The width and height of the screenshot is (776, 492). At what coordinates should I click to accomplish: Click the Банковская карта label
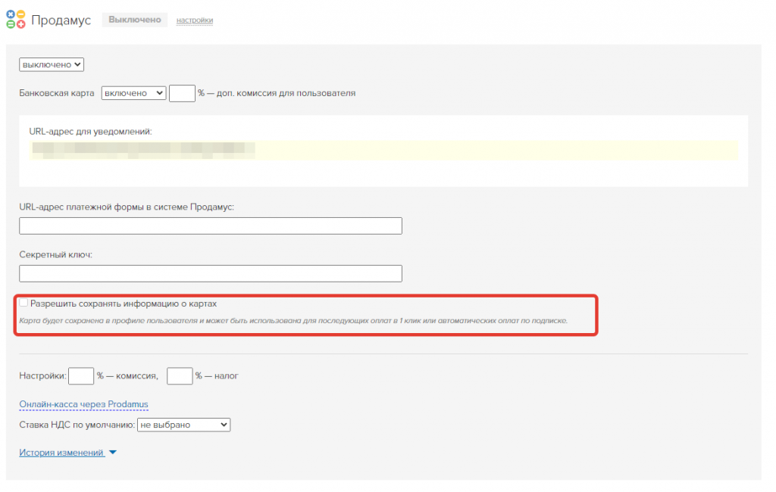(x=56, y=94)
